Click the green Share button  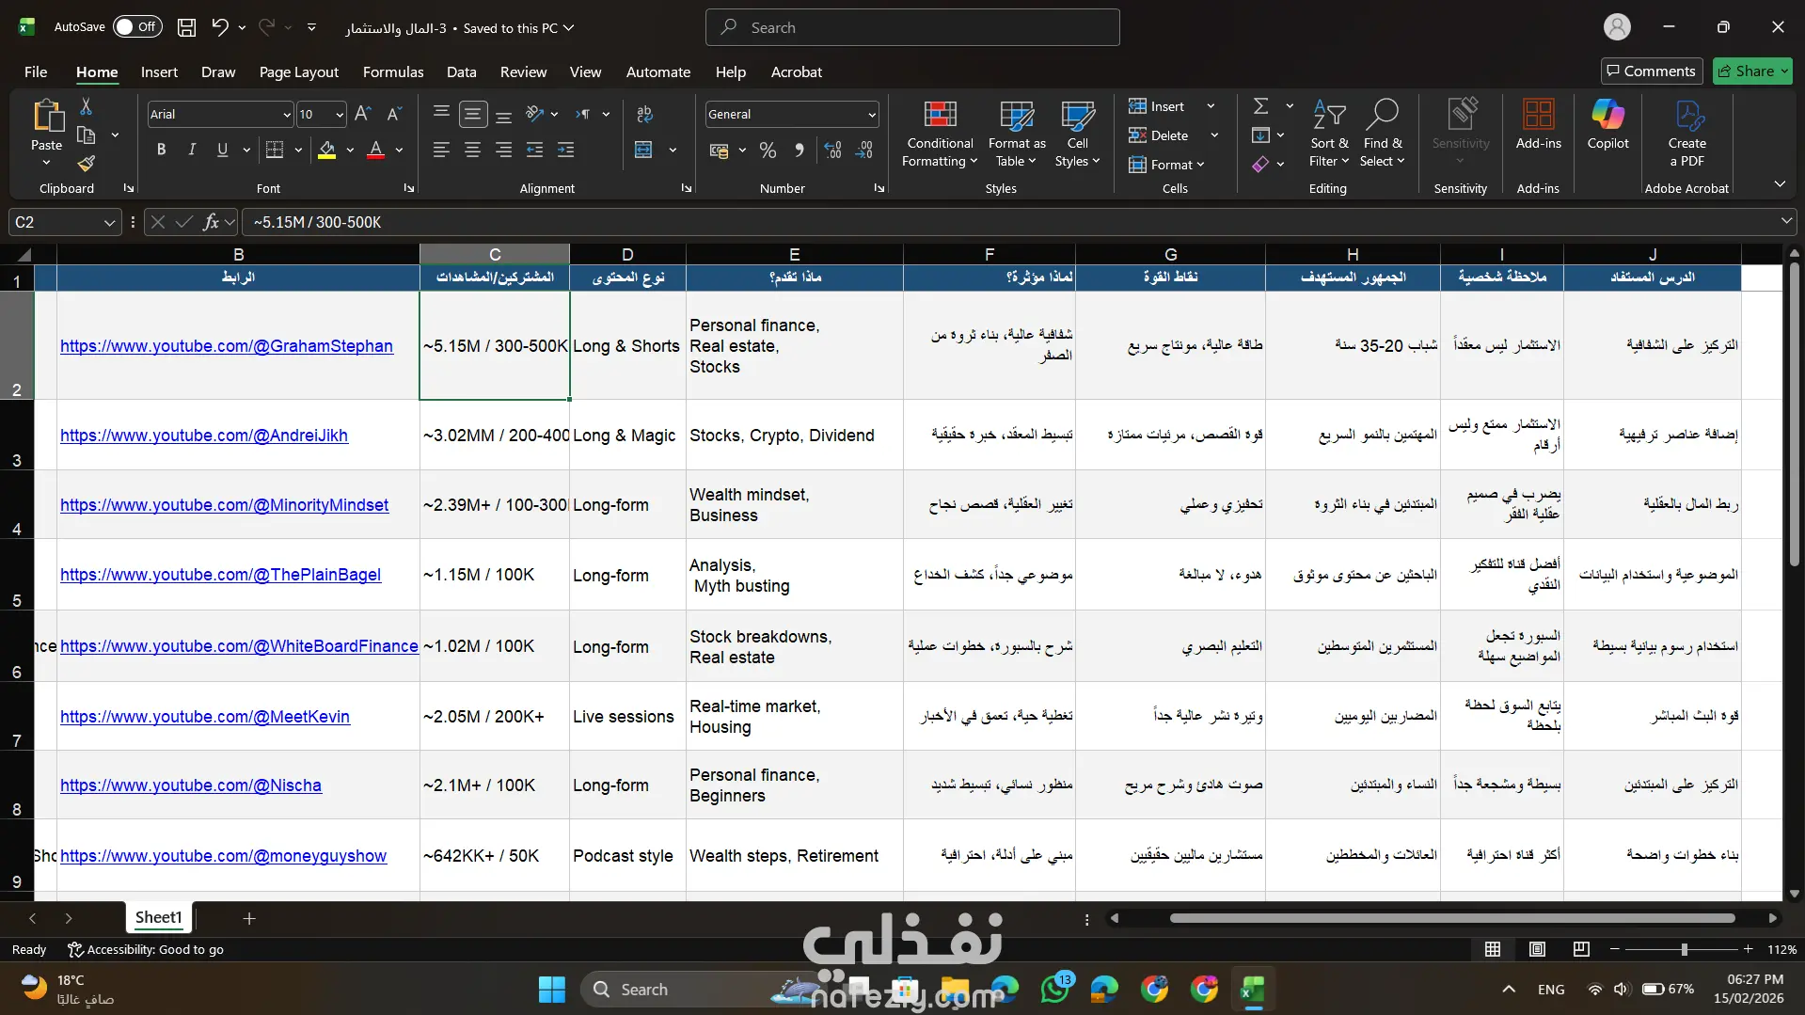click(1752, 71)
